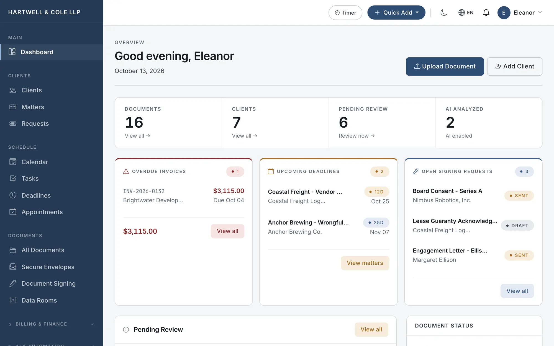Screen dimensions: 554x346
Task: Open the Calendar sidebar item
Action: tap(52, 162)
